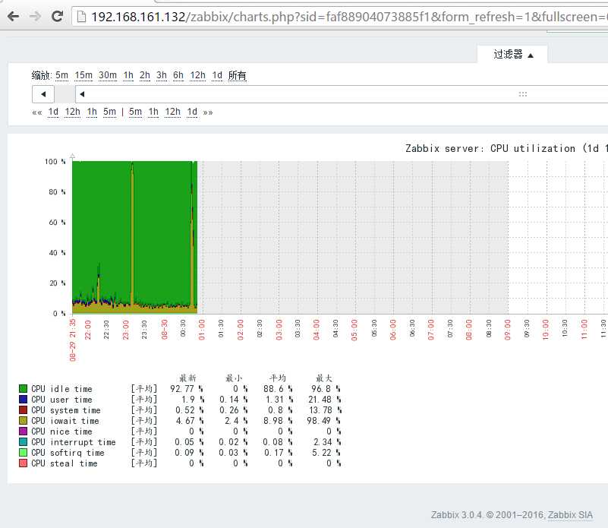The image size is (608, 528).
Task: Zoom graph to 15m
Action: click(83, 75)
